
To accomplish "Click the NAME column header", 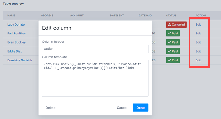I will (11, 16).
